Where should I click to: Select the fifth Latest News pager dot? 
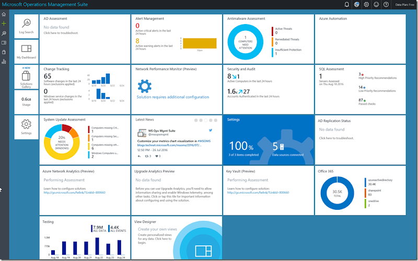[x=215, y=121]
